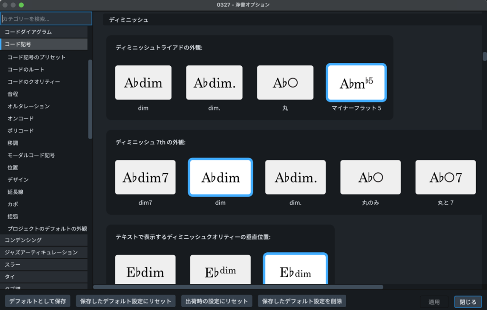Screen dimensions: 487x310
Task: Click the category search field
Action: pyautogui.click(x=46, y=19)
